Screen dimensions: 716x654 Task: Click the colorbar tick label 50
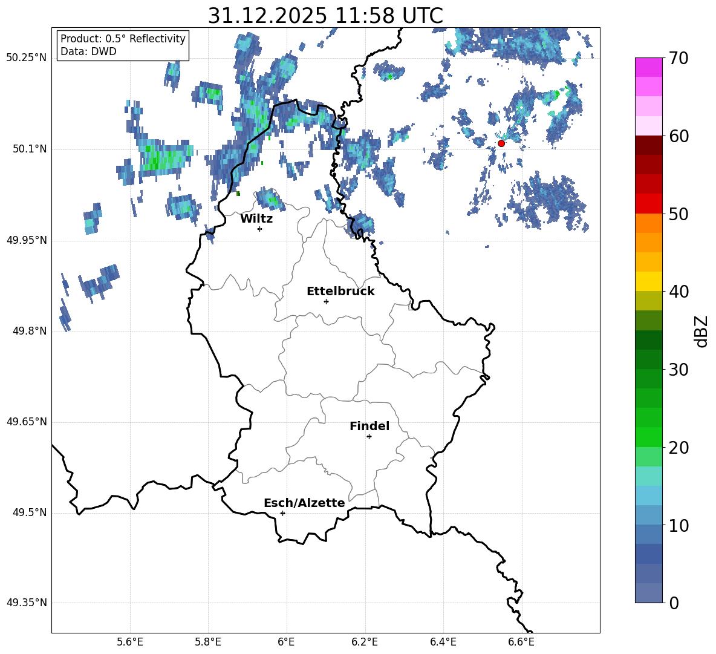(679, 214)
